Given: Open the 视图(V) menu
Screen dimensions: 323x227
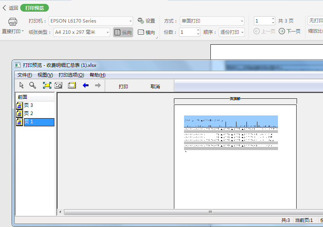Looking at the screenshot, I should 45,75.
